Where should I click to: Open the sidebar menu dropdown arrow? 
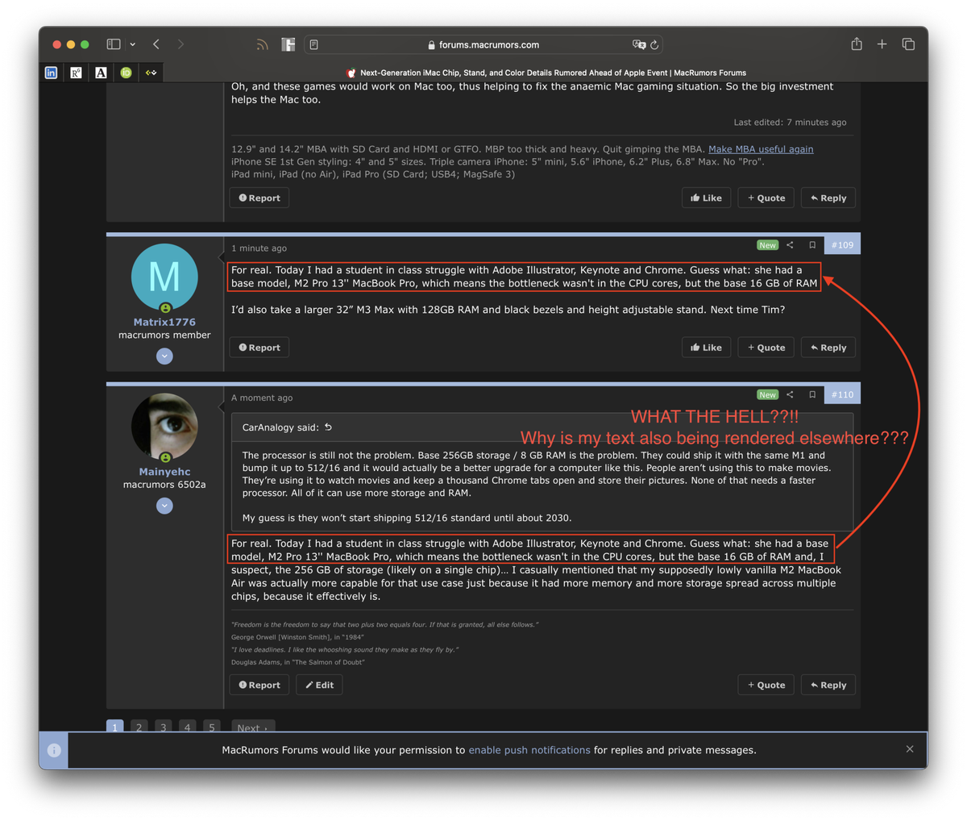click(x=132, y=44)
